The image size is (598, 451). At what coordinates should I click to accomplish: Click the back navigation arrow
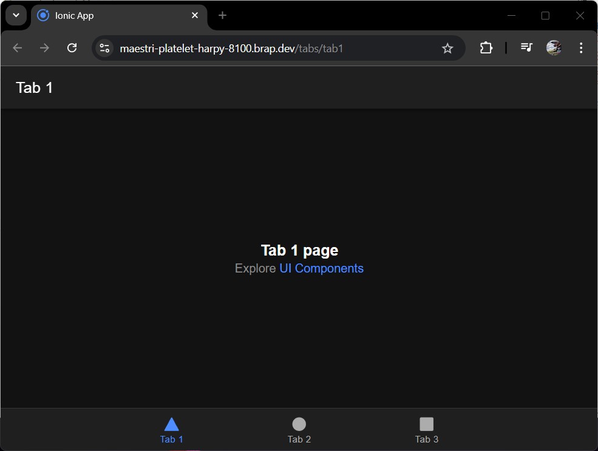point(17,47)
